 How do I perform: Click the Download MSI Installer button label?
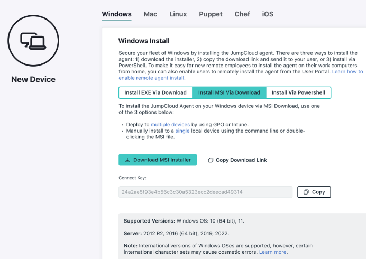(162, 160)
